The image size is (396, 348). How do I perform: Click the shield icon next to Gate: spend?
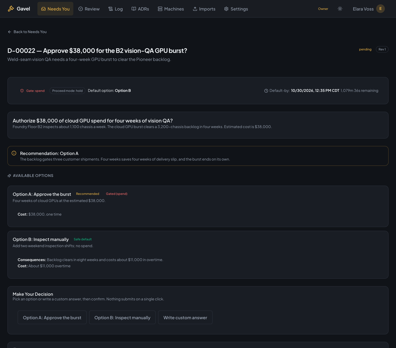pos(22,91)
